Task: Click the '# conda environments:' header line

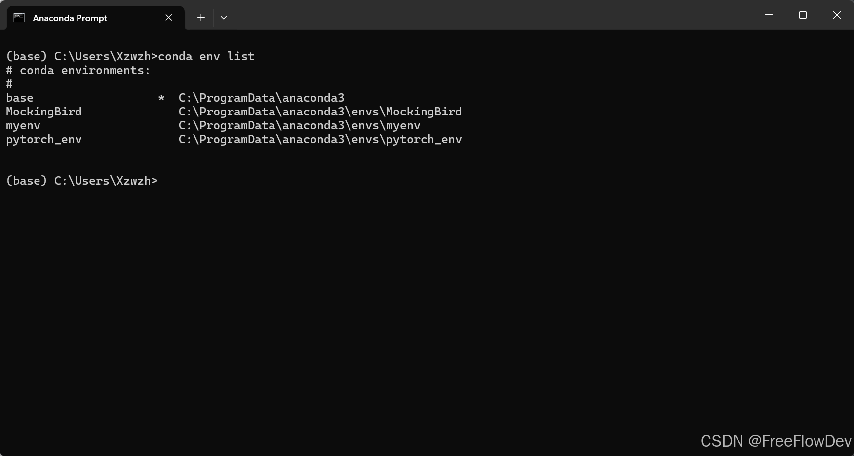Action: [x=78, y=70]
